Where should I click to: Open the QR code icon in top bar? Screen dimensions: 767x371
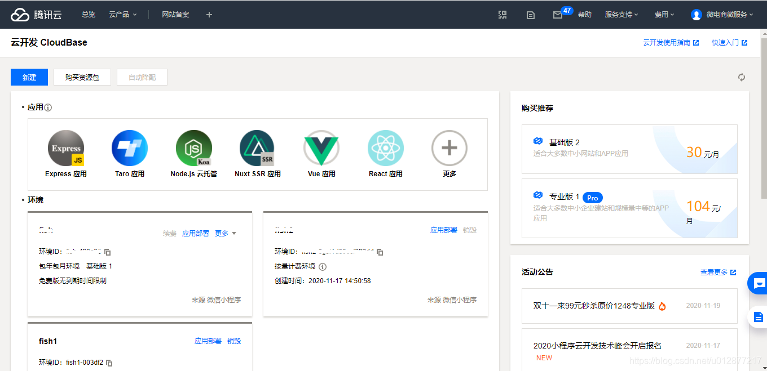502,15
